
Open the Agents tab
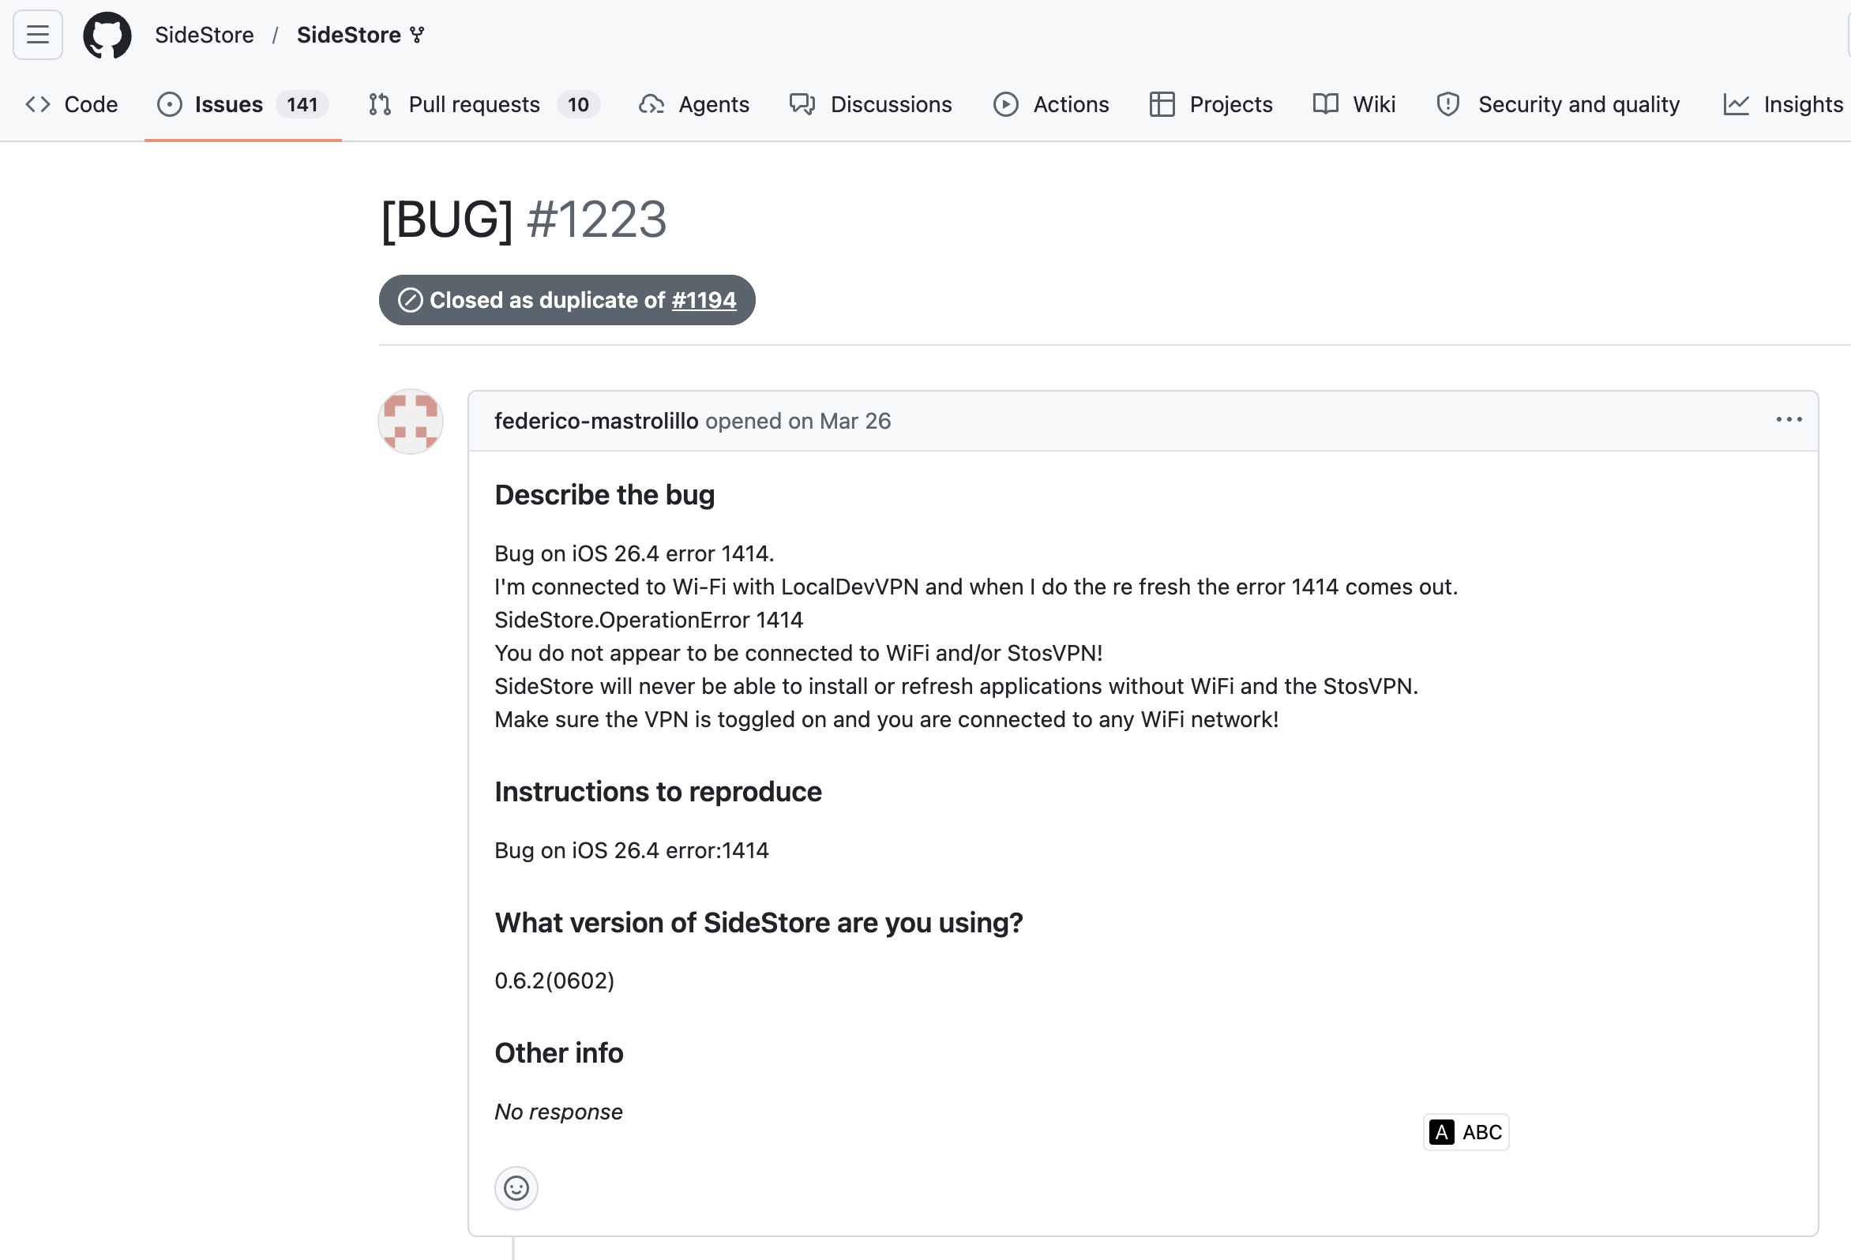(693, 104)
